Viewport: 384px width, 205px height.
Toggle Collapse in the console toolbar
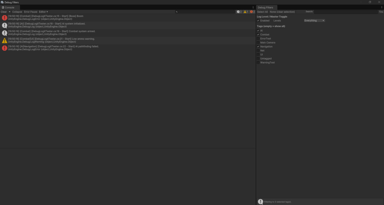[17, 11]
